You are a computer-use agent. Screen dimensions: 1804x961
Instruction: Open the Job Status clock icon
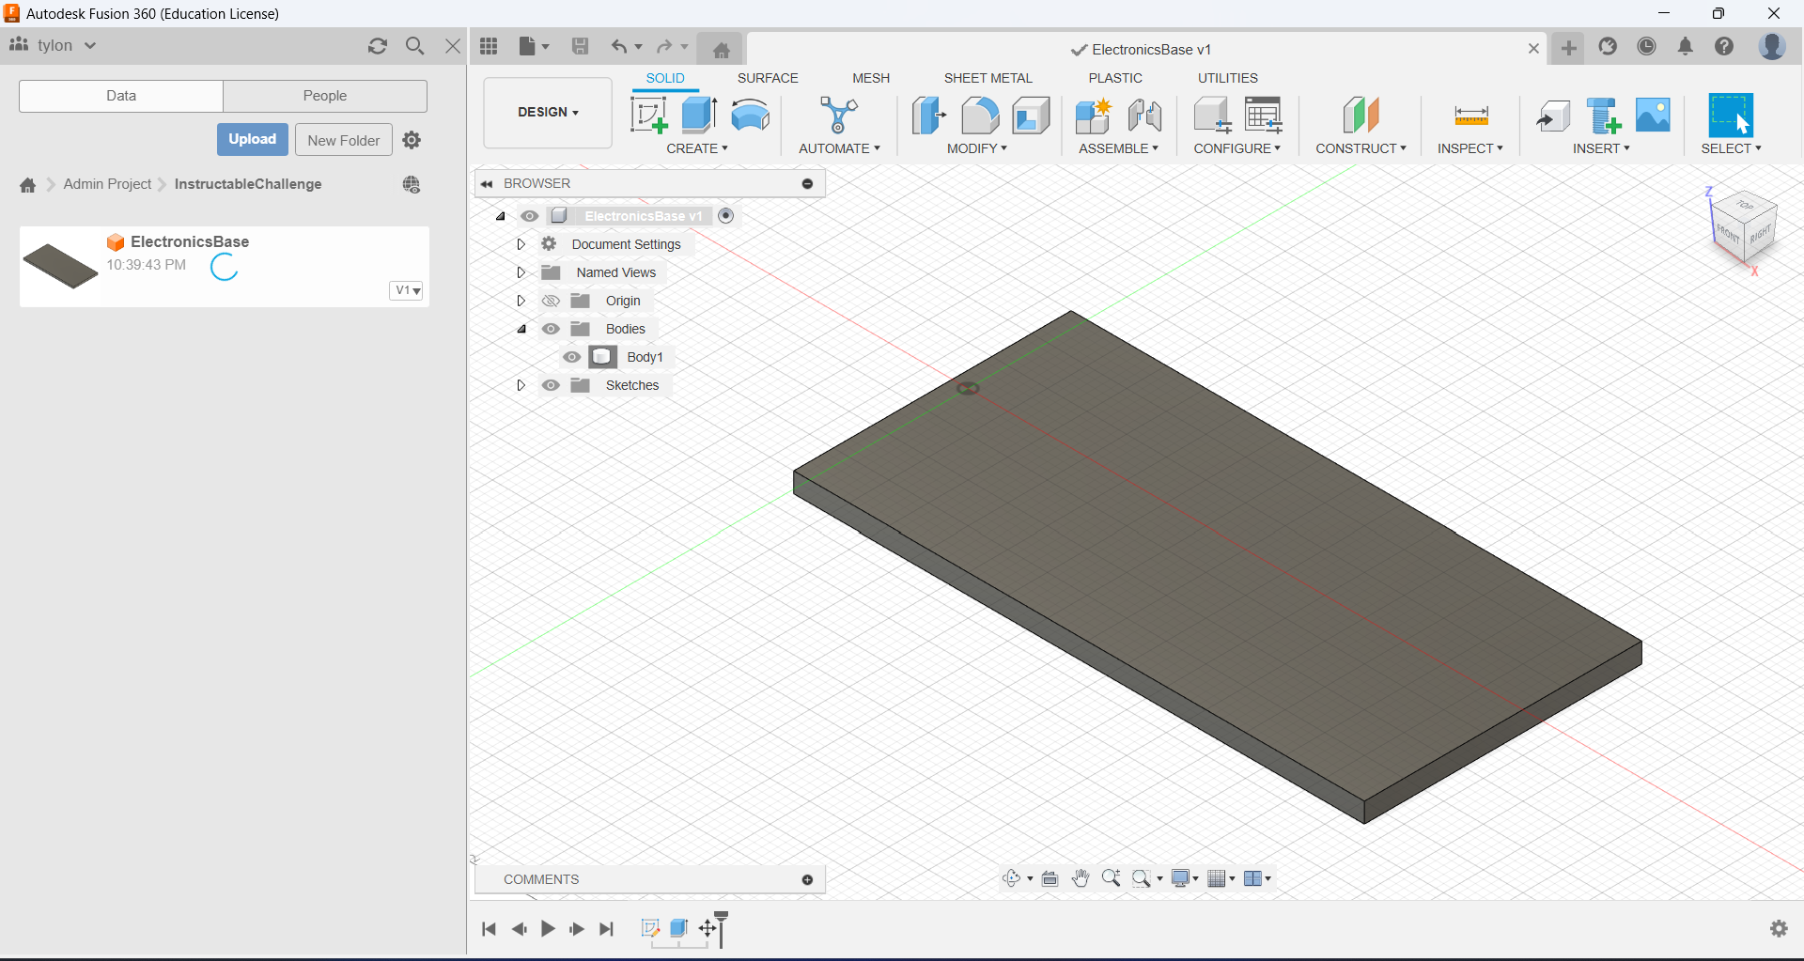(1646, 46)
